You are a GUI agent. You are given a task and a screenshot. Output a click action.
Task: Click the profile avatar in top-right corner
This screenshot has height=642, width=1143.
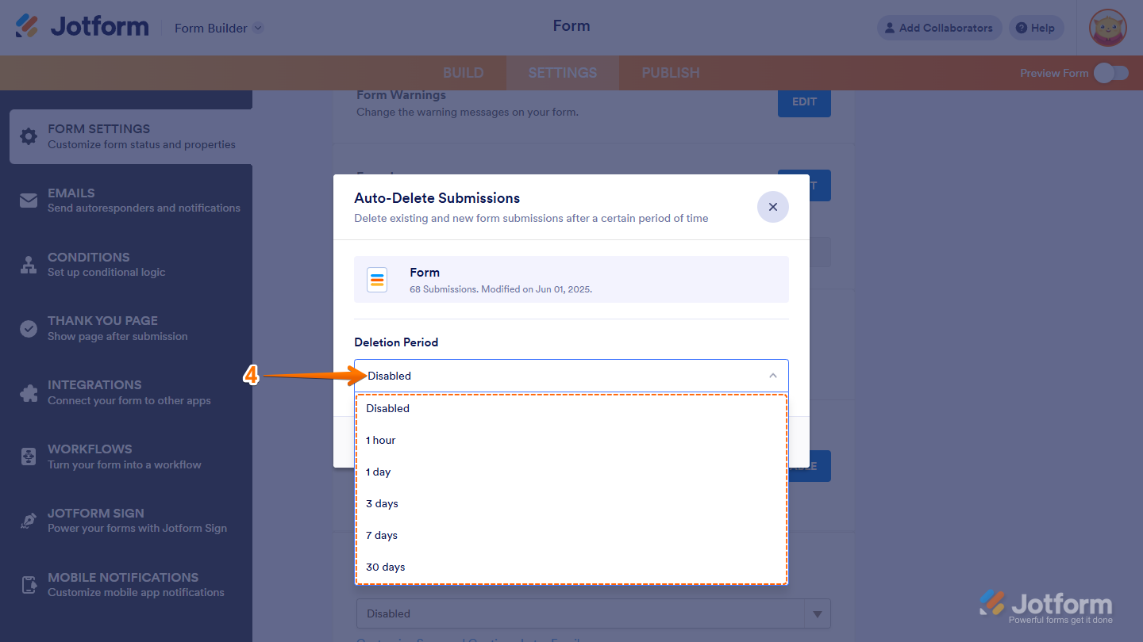pos(1106,28)
